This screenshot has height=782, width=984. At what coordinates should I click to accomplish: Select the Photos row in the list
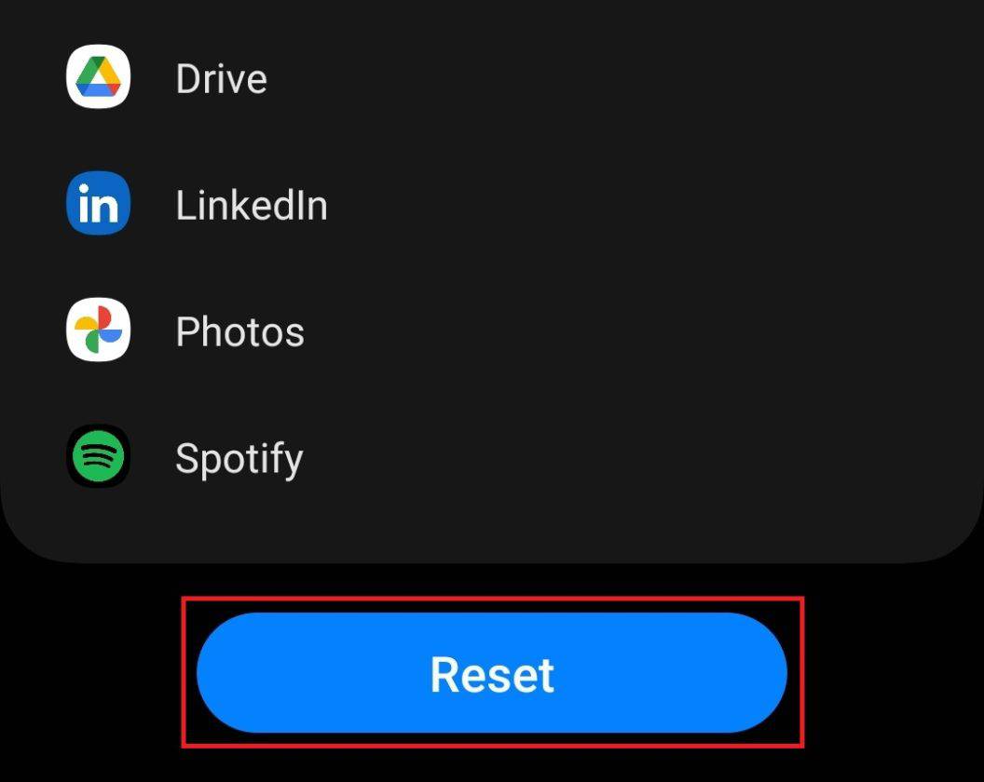(x=280, y=330)
